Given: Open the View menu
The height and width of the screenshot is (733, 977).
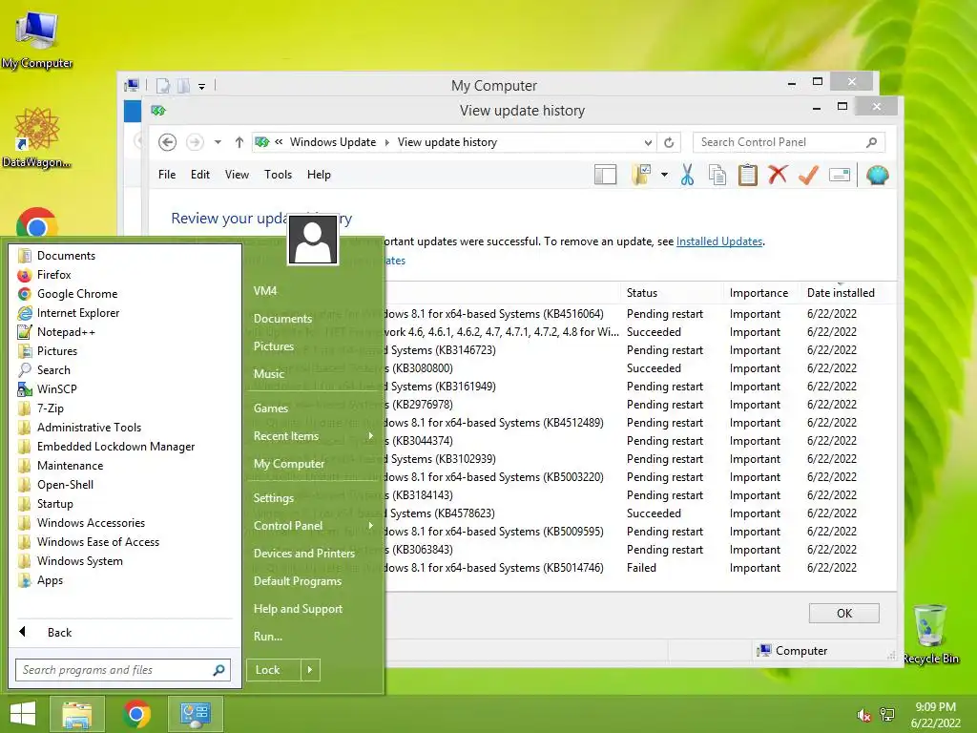Looking at the screenshot, I should (237, 176).
